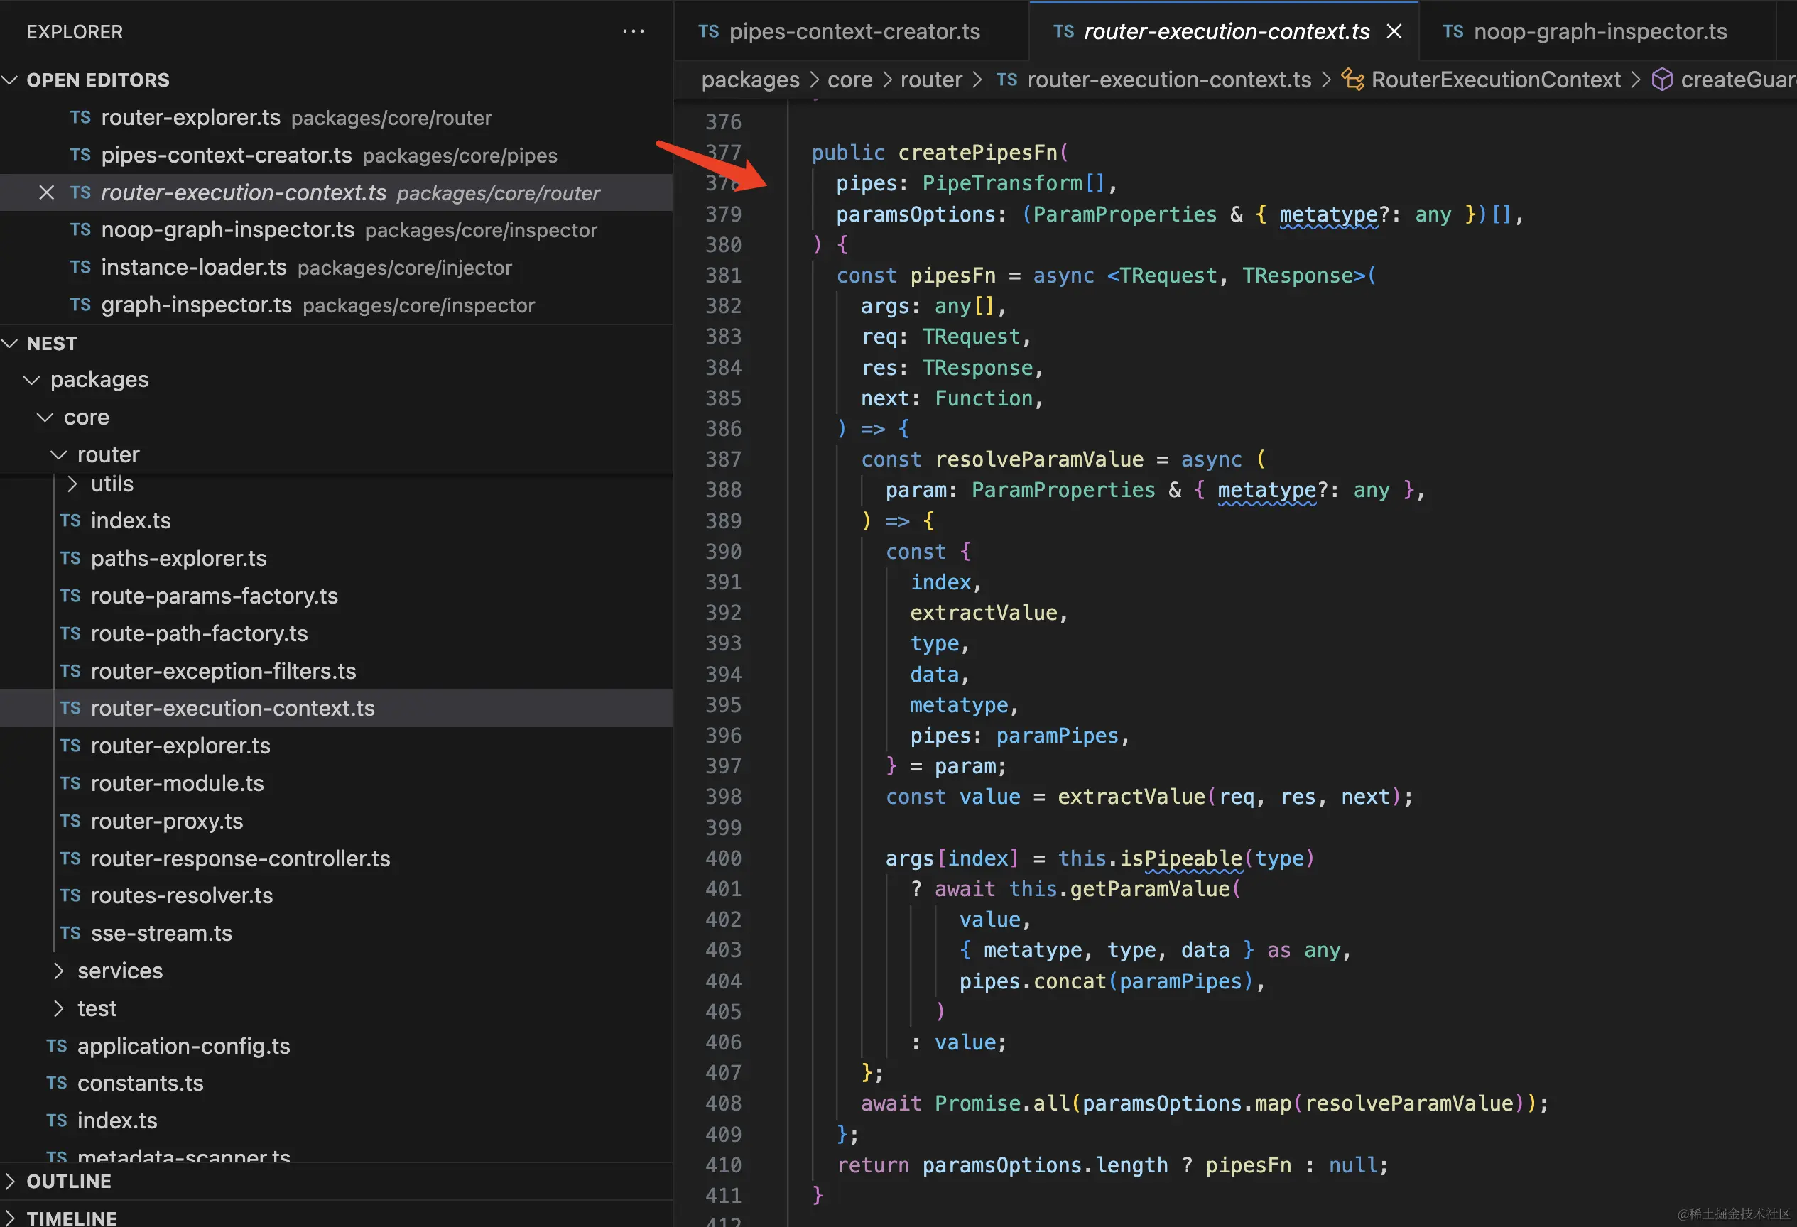
Task: Open pipes-context-creator.ts from Open Editors
Action: click(x=337, y=155)
